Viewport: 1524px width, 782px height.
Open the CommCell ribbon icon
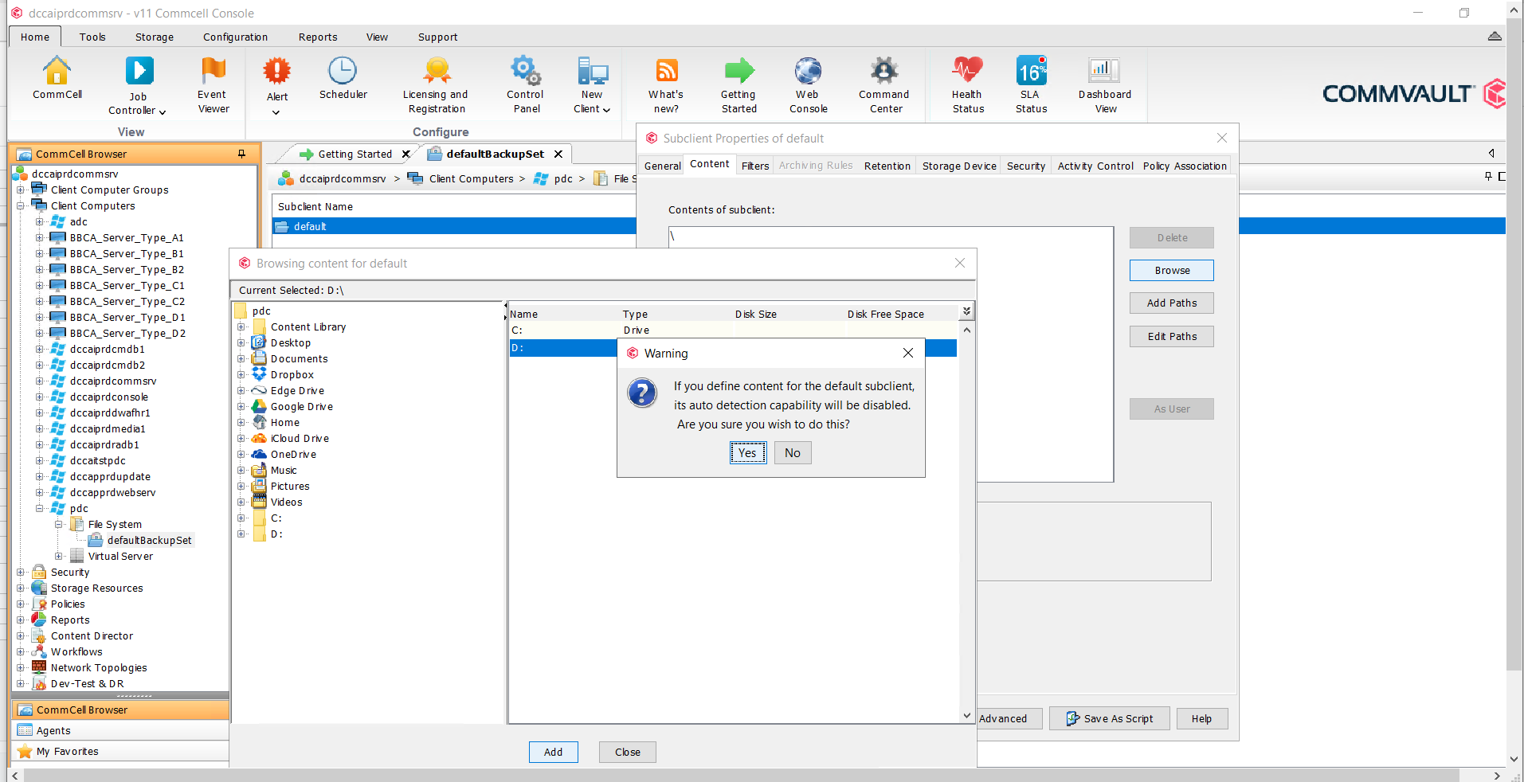pos(57,78)
